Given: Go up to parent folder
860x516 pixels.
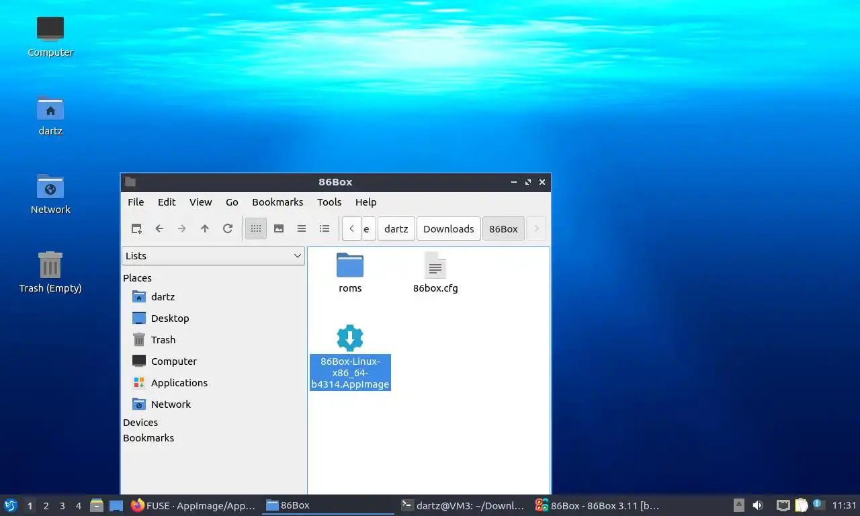Looking at the screenshot, I should (205, 228).
